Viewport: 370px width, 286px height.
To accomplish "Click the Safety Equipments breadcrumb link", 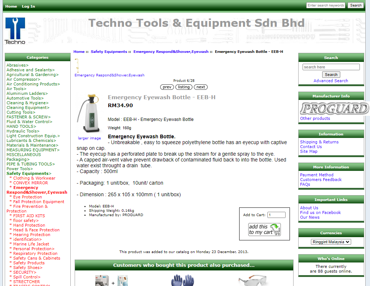I will click(x=109, y=52).
